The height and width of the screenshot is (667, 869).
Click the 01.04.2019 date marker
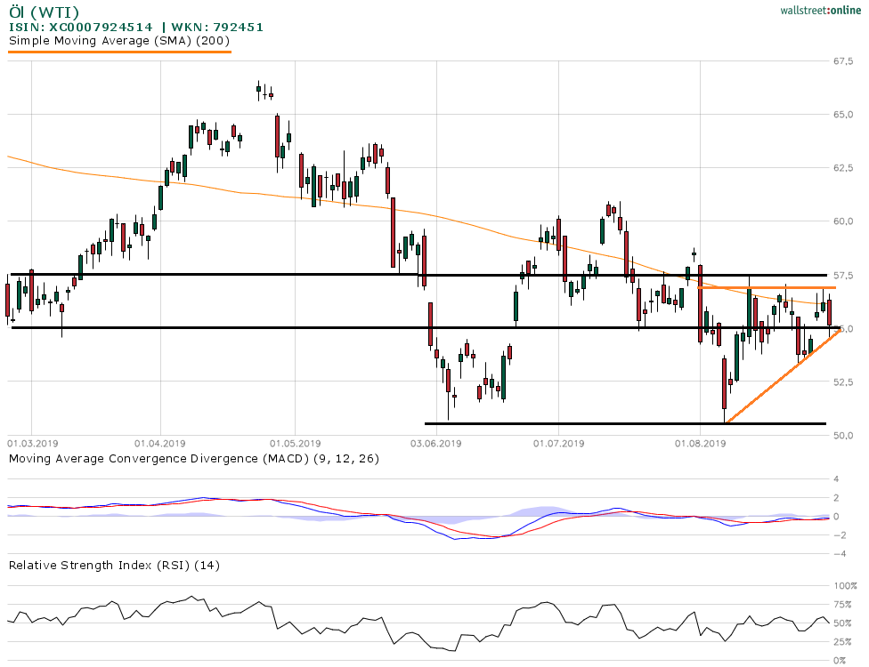point(160,442)
